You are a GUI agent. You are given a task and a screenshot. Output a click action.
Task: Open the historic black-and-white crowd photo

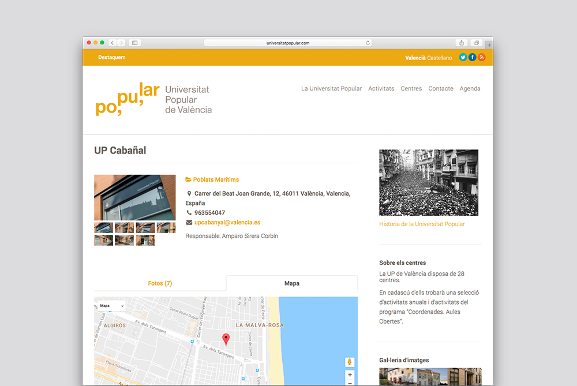point(429,182)
